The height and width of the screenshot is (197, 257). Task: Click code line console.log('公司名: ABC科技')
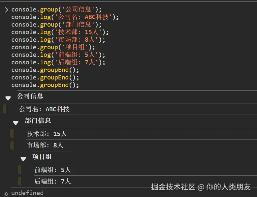click(65, 17)
